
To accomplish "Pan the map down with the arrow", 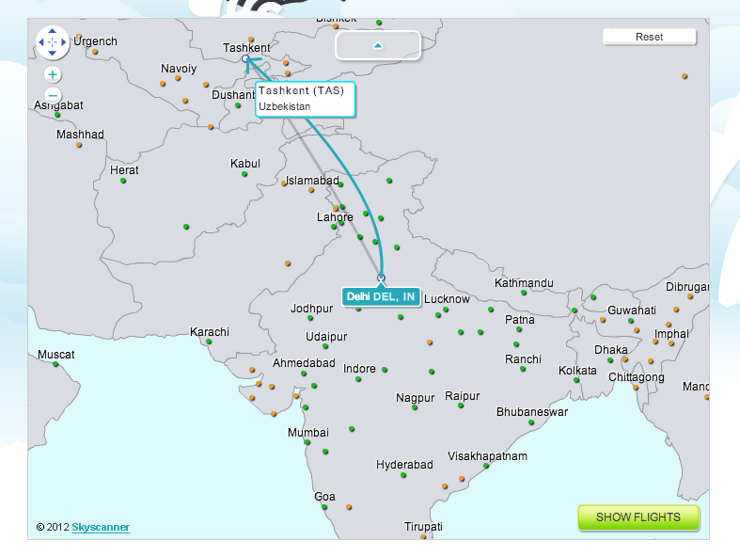I will click(x=52, y=54).
